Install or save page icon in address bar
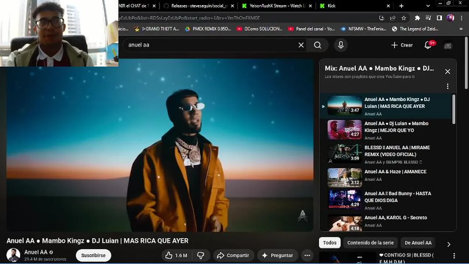The width and height of the screenshot is (469, 264). [382, 18]
